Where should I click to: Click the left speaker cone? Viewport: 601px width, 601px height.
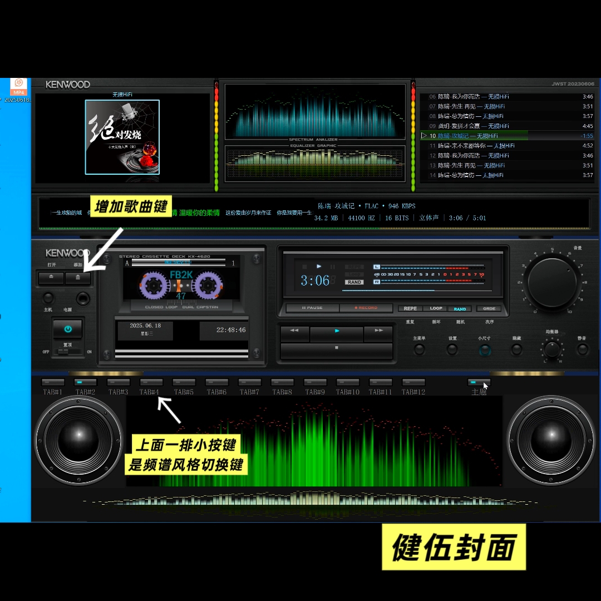pos(78,440)
